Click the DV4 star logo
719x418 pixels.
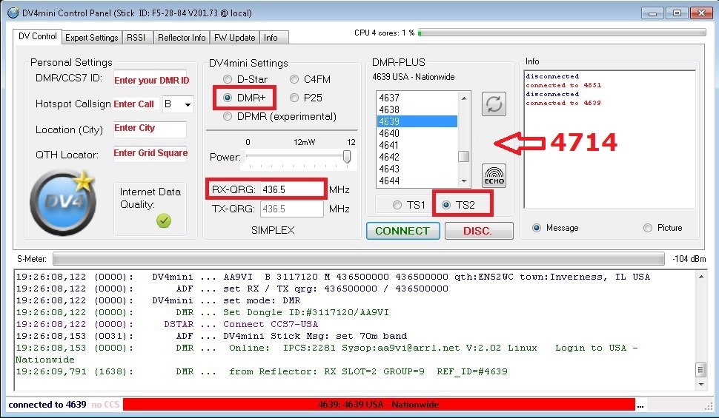click(x=63, y=202)
